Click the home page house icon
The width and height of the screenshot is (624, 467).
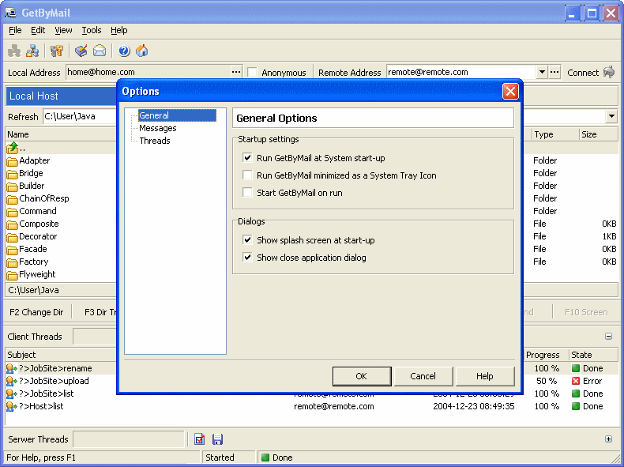(x=141, y=51)
